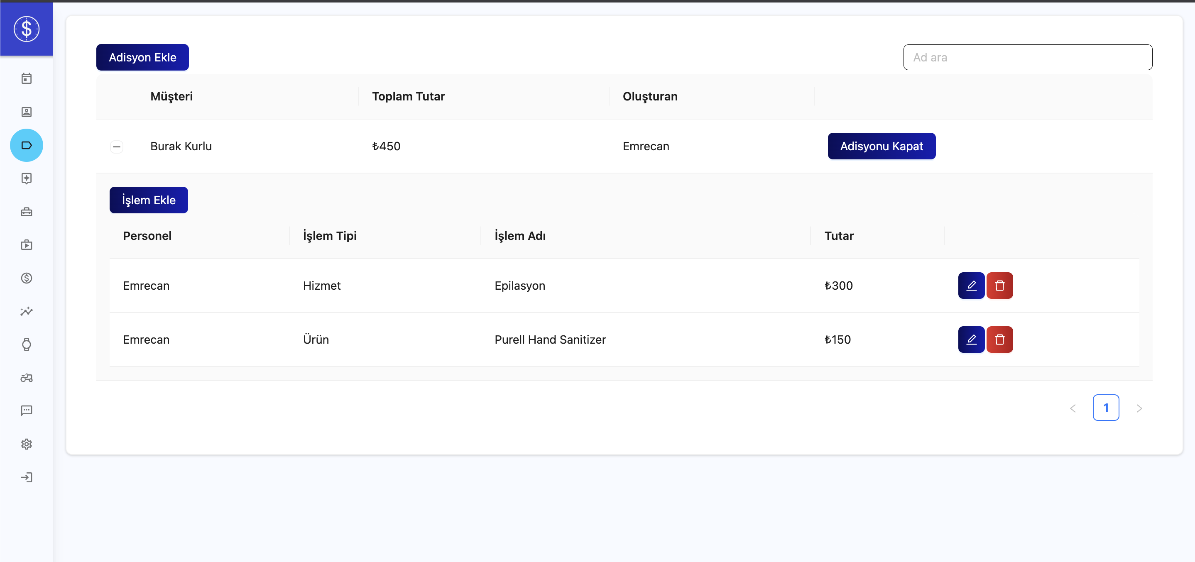1195x562 pixels.
Task: Collapse the Burak Kurlu row
Action: [116, 147]
